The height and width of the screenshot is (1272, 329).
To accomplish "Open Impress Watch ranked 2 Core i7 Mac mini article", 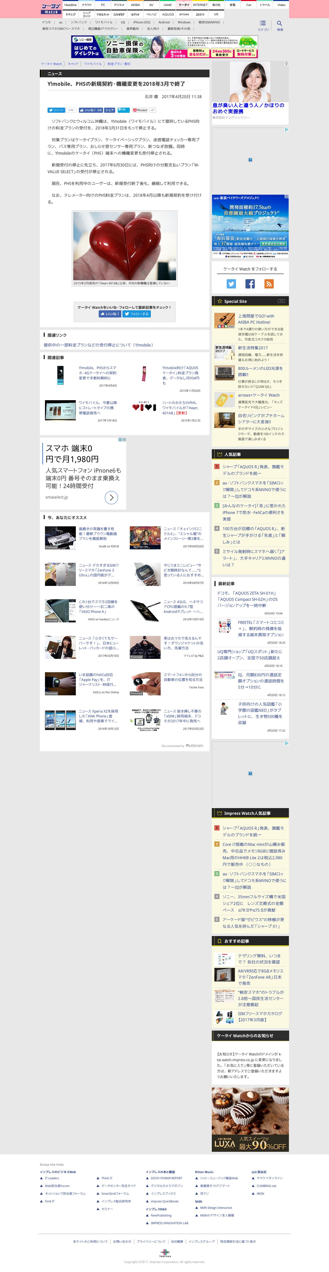I will (254, 854).
